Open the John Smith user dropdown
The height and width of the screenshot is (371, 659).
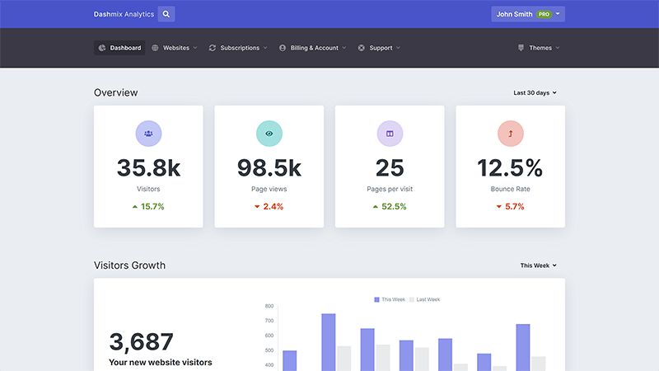click(x=527, y=14)
